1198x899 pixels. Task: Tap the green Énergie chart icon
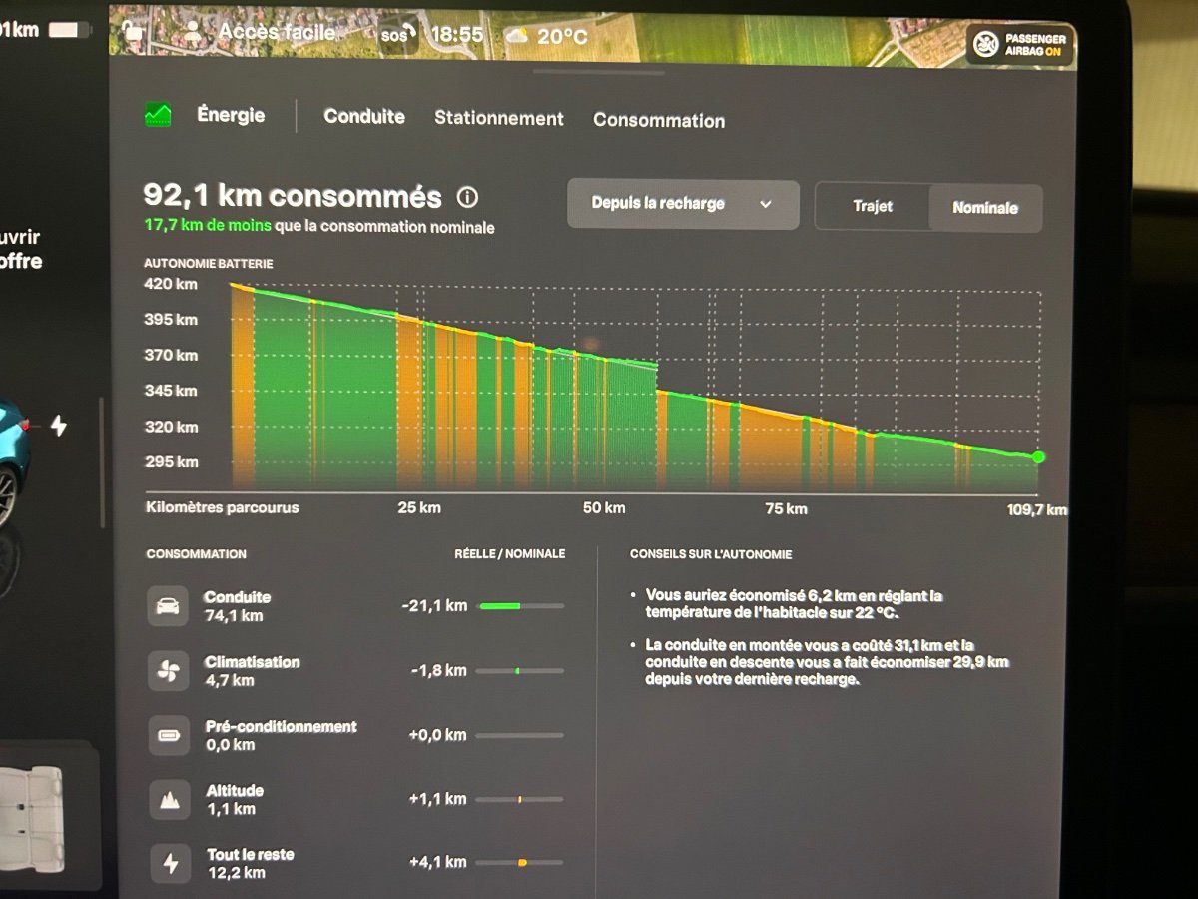point(158,114)
